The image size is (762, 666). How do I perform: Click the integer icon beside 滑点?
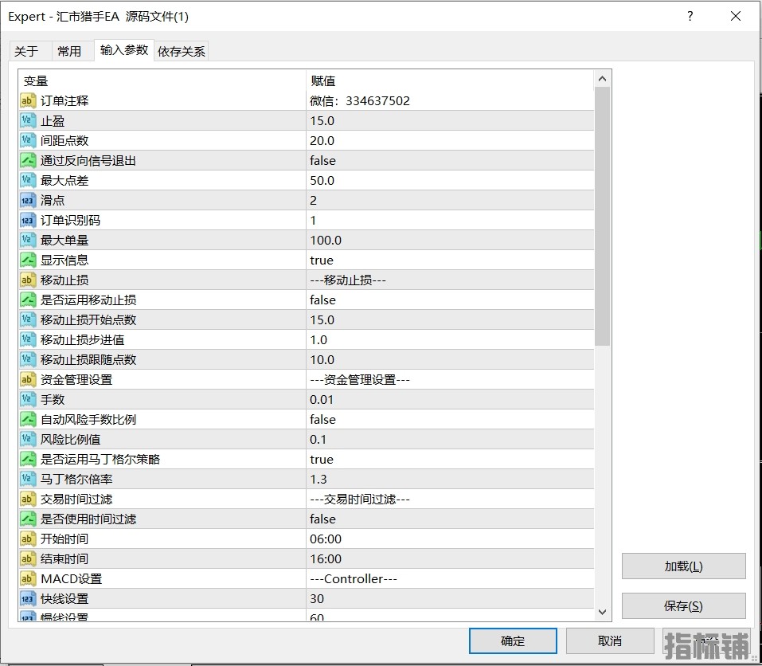pyautogui.click(x=28, y=200)
